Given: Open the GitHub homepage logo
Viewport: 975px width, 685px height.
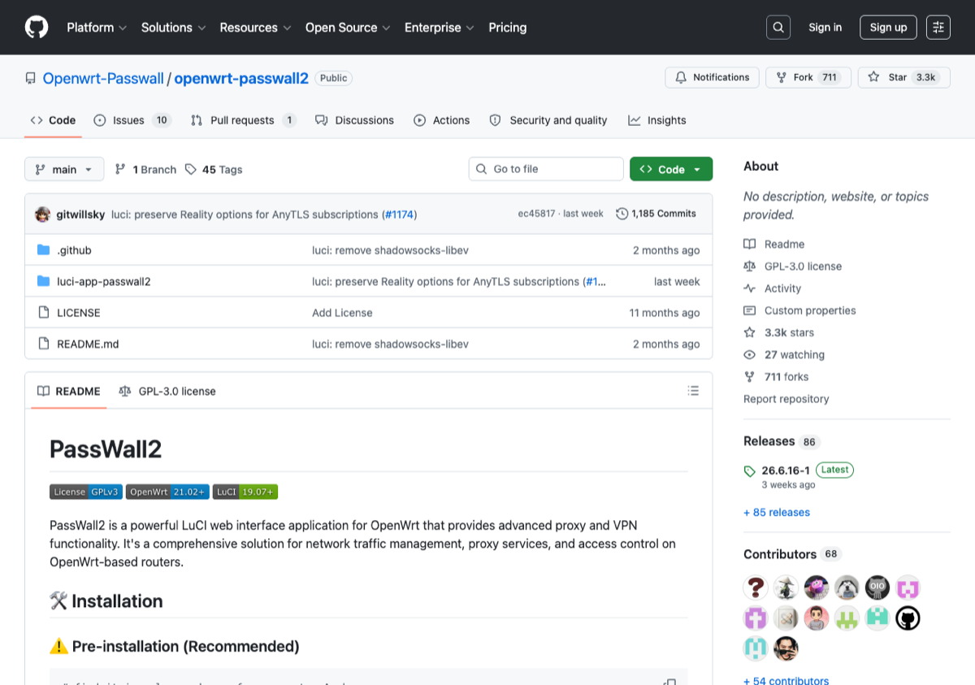Looking at the screenshot, I should [37, 28].
